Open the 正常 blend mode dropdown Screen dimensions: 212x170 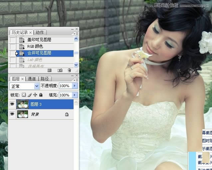click(37, 86)
